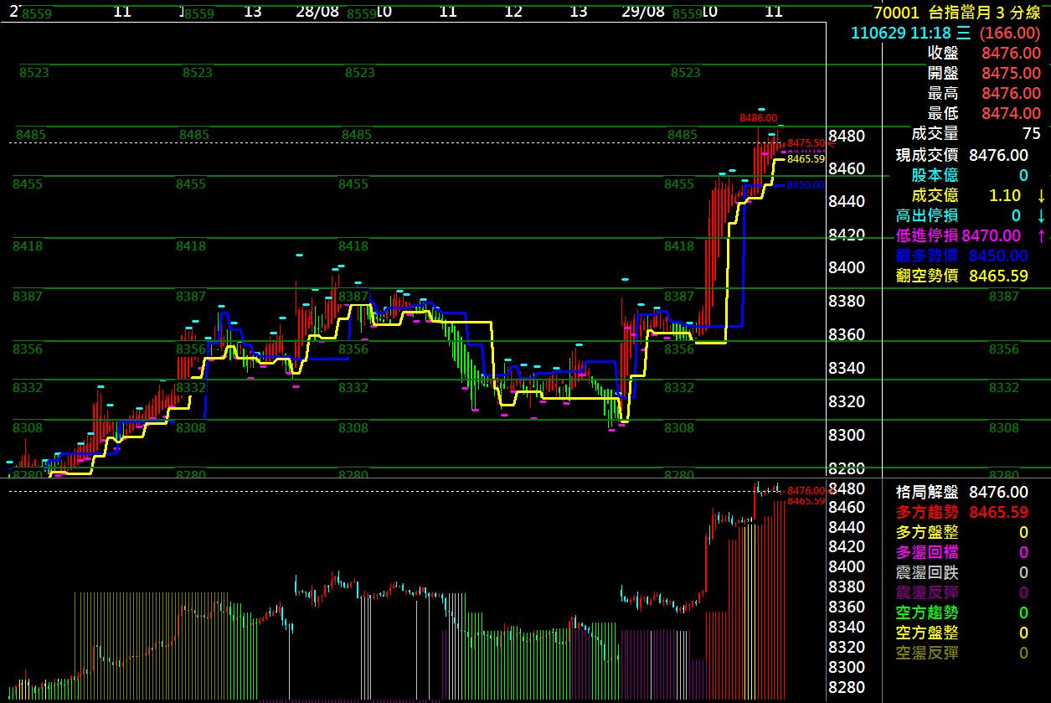Click the timestamp 110629 11:18 三
The height and width of the screenshot is (703, 1051).
point(910,33)
